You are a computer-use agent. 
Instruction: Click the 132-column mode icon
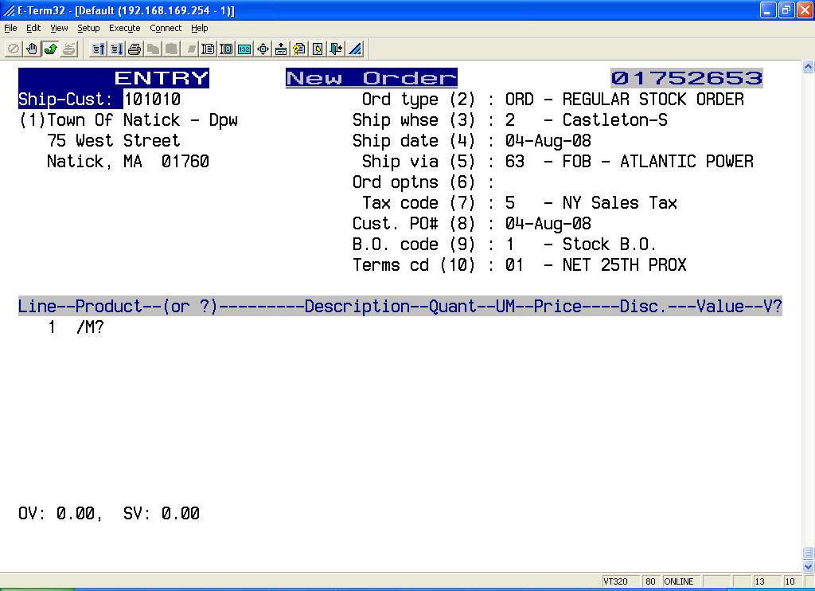[x=244, y=49]
